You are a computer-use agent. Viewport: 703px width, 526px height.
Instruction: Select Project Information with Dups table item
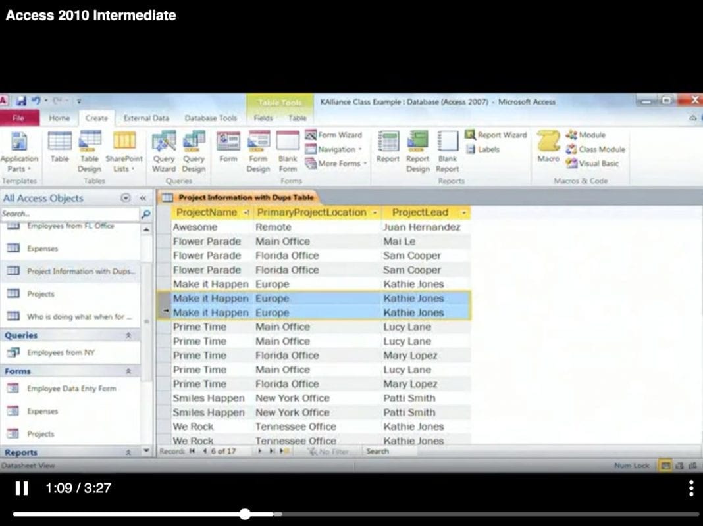[x=70, y=271]
